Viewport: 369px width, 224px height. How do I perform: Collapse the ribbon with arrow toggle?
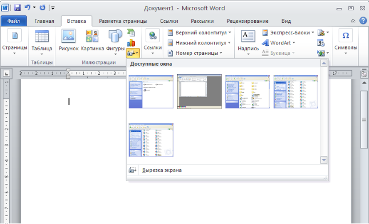coord(353,21)
